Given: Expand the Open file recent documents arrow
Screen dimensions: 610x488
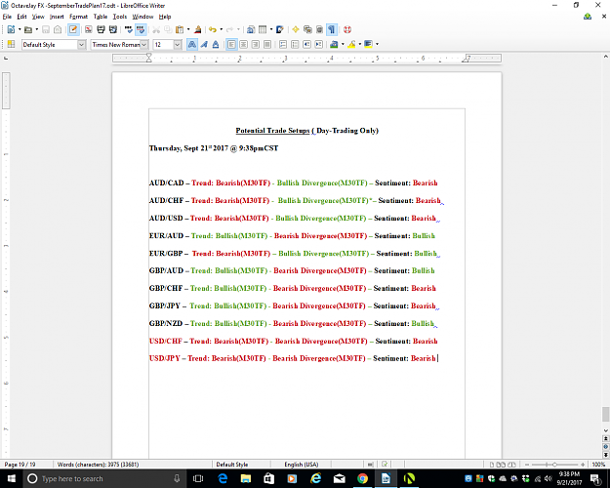Looking at the screenshot, I should click(x=36, y=29).
